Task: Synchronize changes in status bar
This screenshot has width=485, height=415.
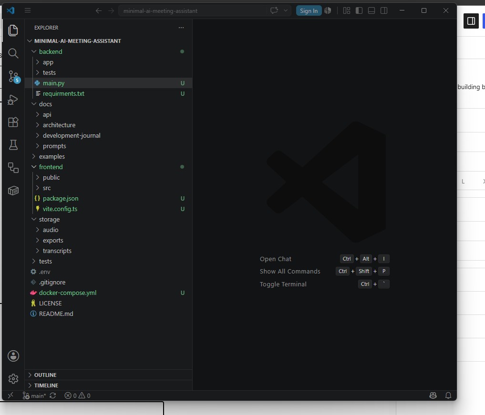Action: [x=53, y=396]
